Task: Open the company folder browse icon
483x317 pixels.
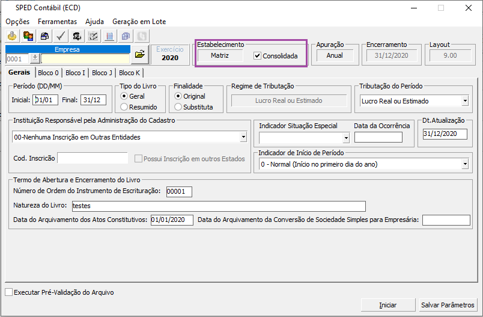Action: tap(140, 55)
